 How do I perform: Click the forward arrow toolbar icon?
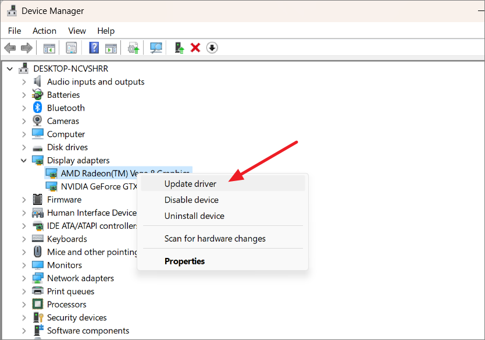pyautogui.click(x=27, y=48)
